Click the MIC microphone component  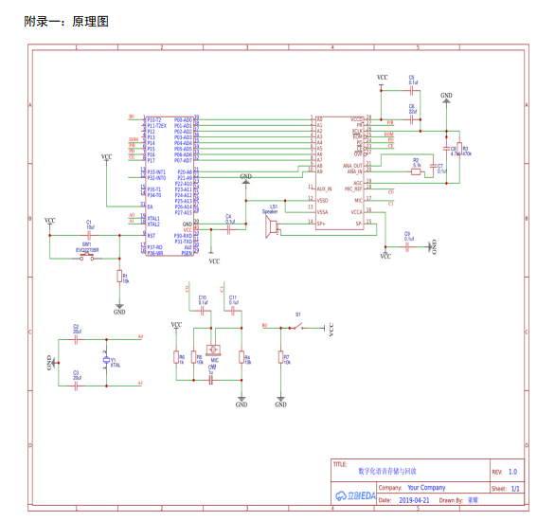coord(213,350)
